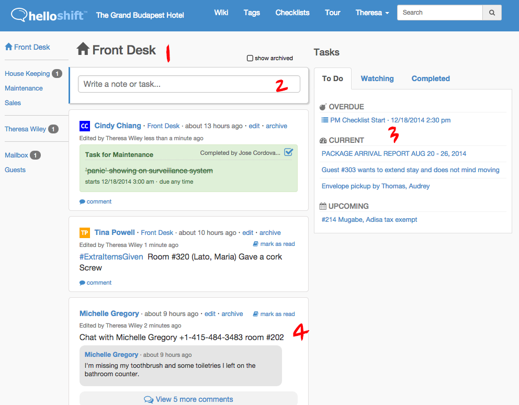
Task: Click Michelle Gregory name inside the comment bubble
Action: point(111,354)
